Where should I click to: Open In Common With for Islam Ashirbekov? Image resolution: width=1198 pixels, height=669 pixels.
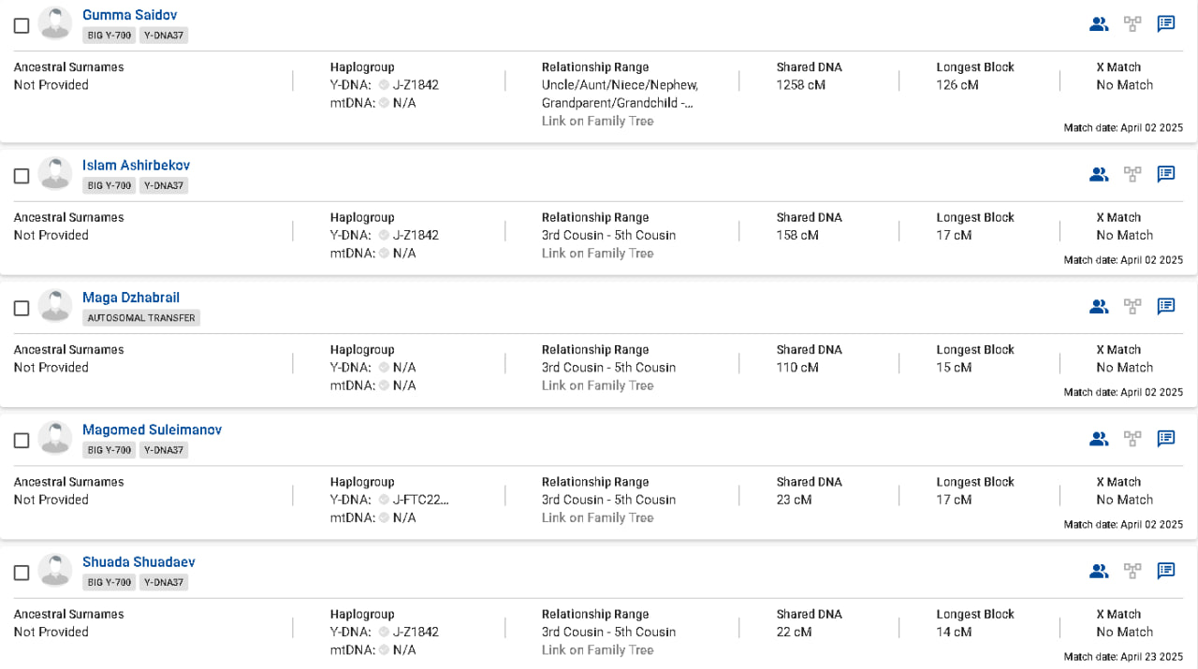(x=1099, y=174)
